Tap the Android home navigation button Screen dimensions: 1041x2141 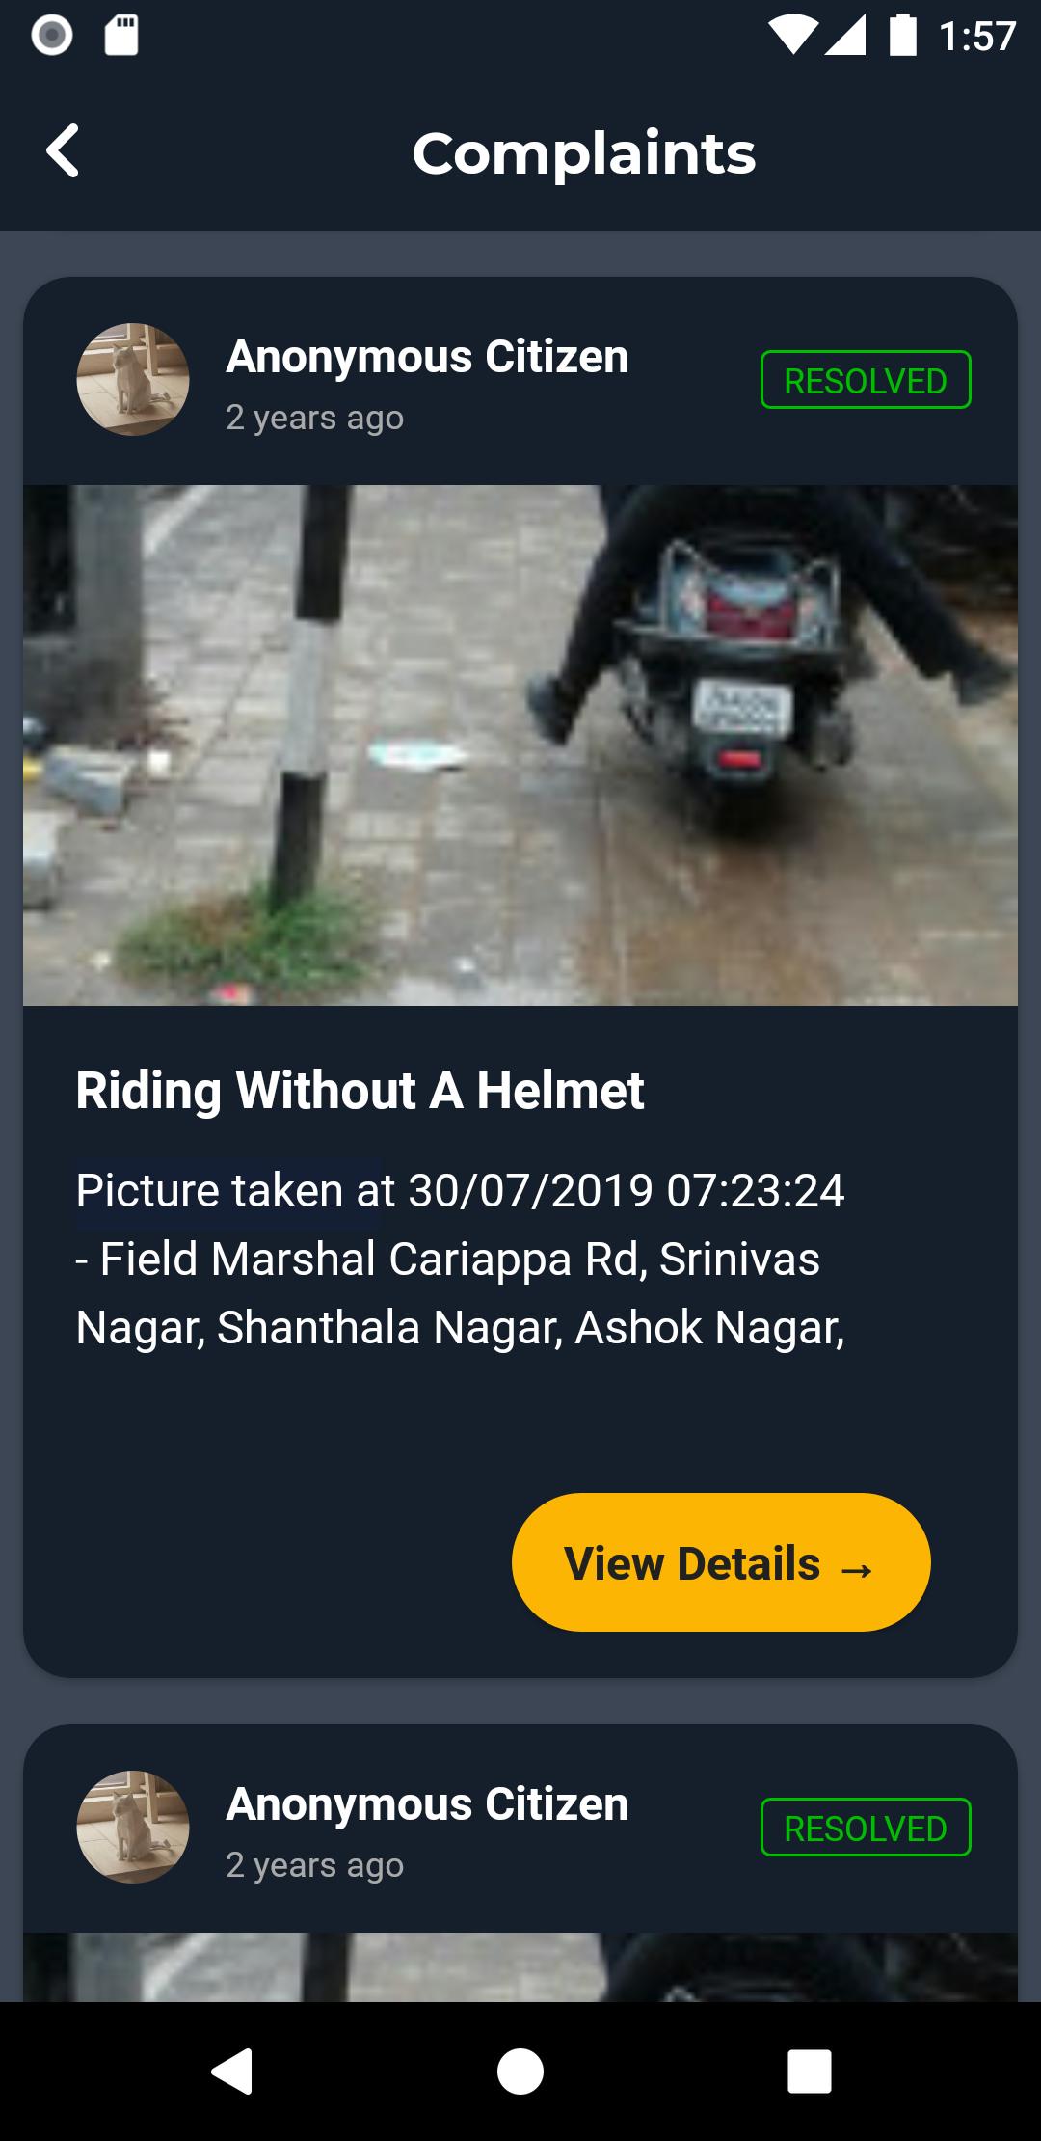520,2071
